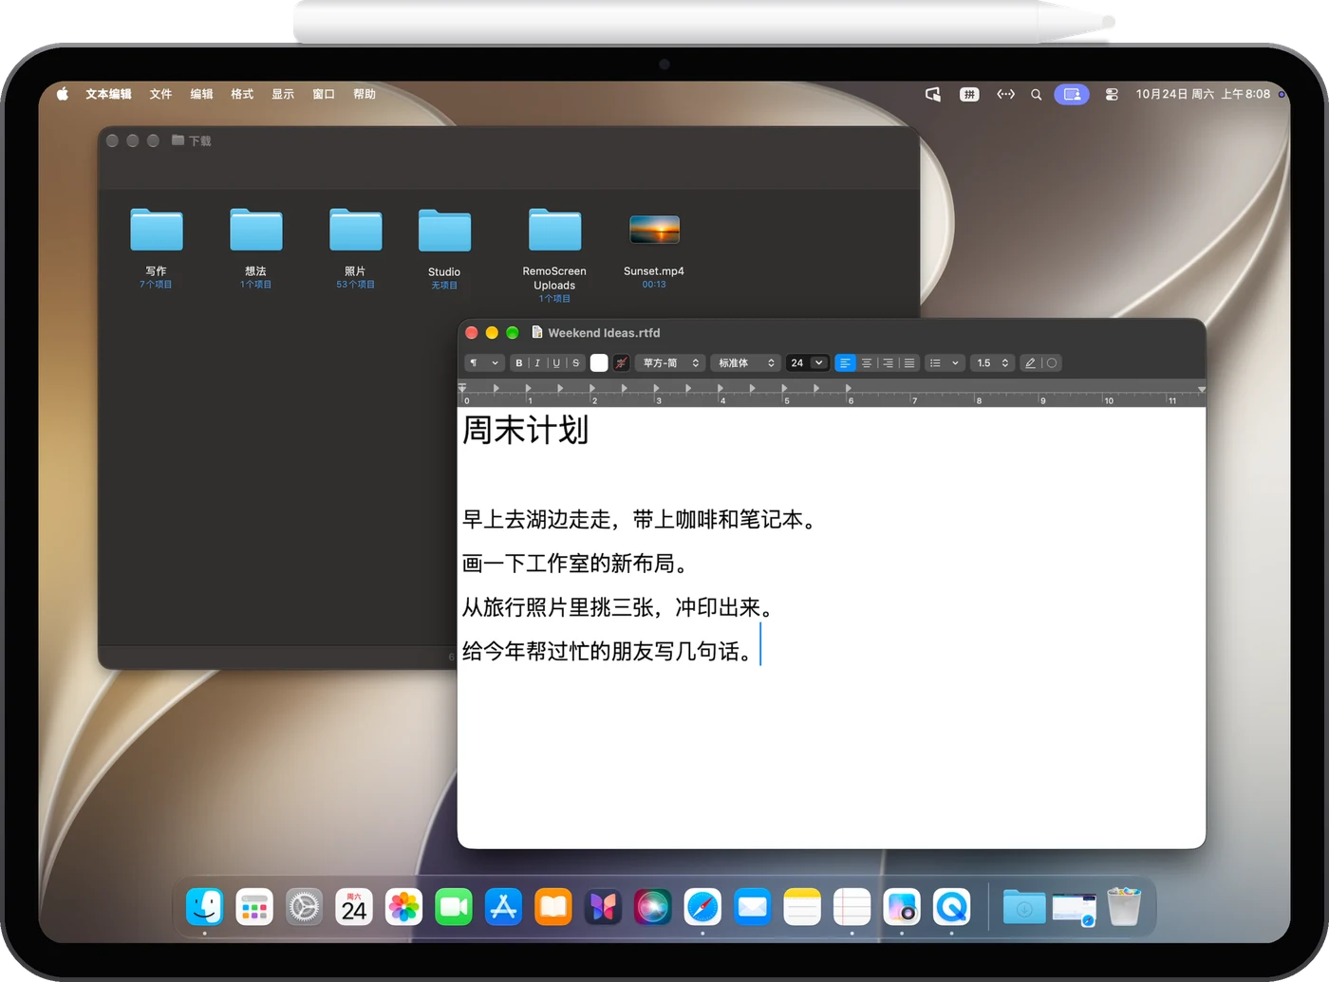Select the Sunset.mp4 video thumbnail
This screenshot has width=1329, height=982.
pos(654,230)
